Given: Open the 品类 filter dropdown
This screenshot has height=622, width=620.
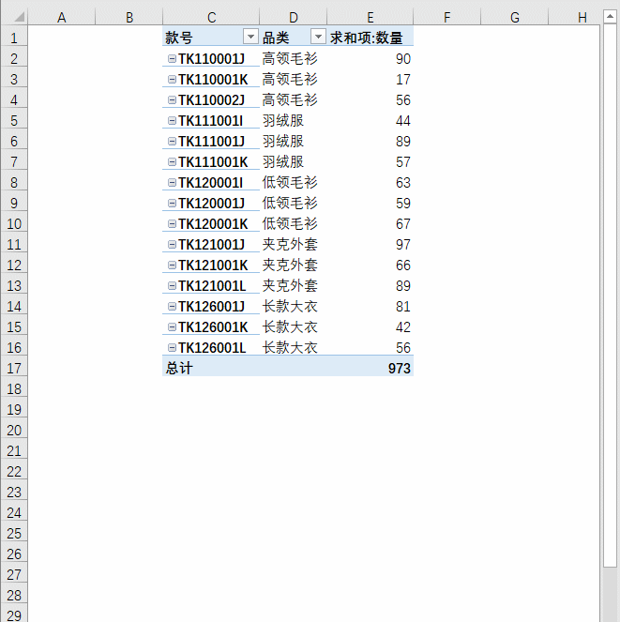Looking at the screenshot, I should click(x=318, y=37).
